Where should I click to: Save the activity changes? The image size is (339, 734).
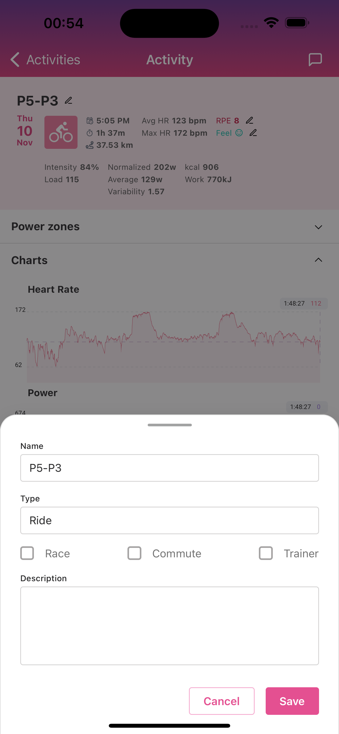292,701
